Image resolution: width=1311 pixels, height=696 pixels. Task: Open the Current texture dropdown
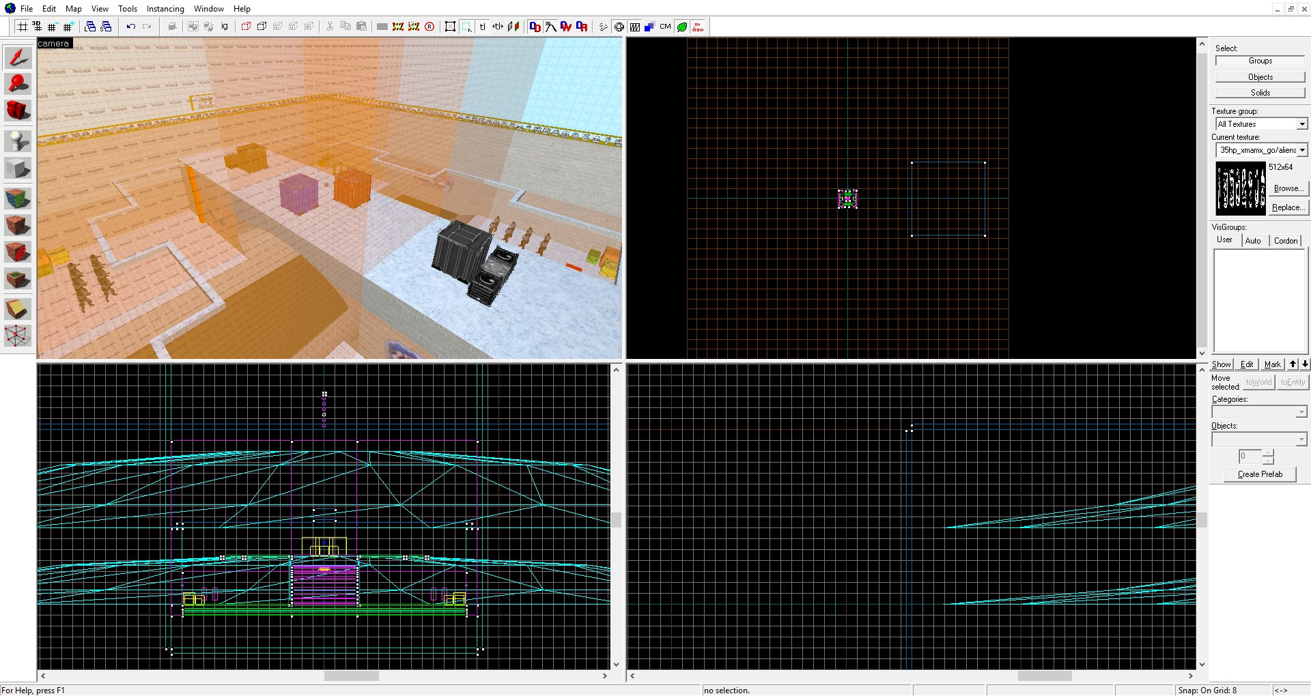tap(1302, 149)
